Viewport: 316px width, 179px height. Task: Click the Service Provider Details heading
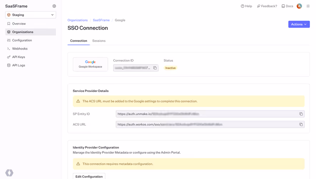click(91, 91)
